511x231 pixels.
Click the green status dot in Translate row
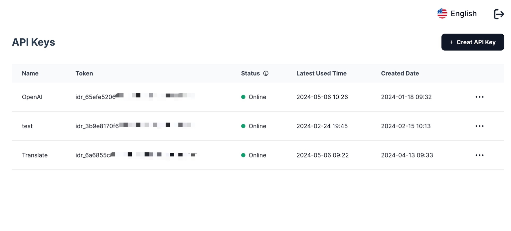(243, 155)
